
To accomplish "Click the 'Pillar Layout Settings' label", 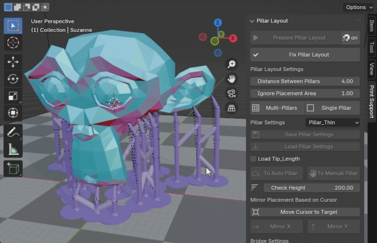I will (277, 70).
